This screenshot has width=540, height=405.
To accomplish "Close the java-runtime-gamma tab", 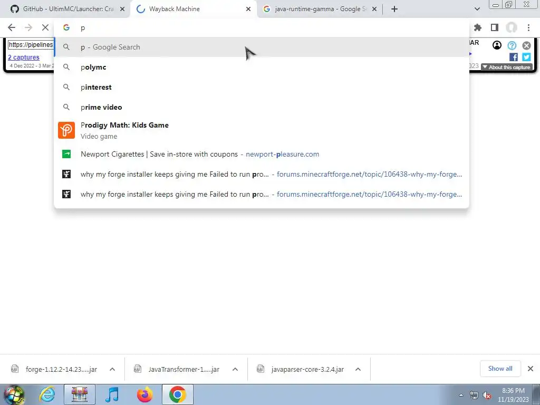I will (374, 9).
